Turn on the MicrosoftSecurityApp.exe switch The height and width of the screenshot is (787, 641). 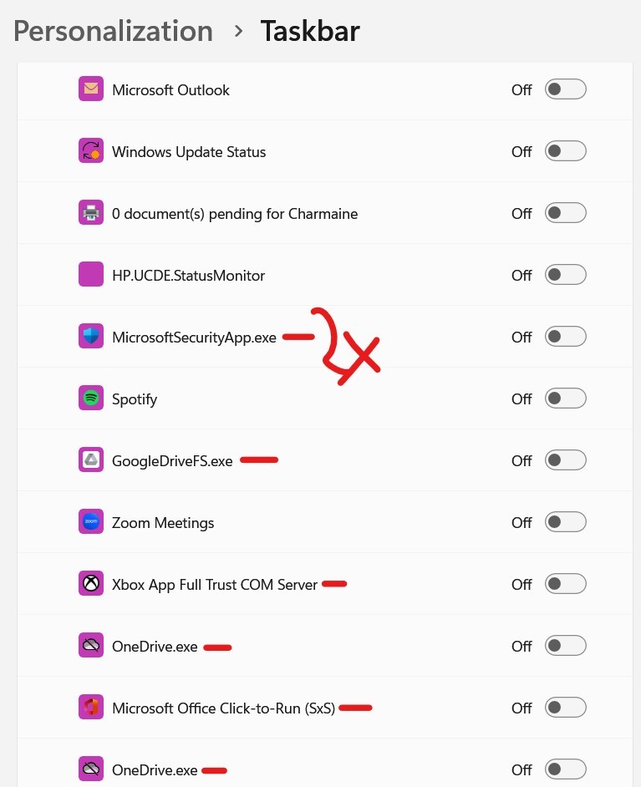pos(565,336)
